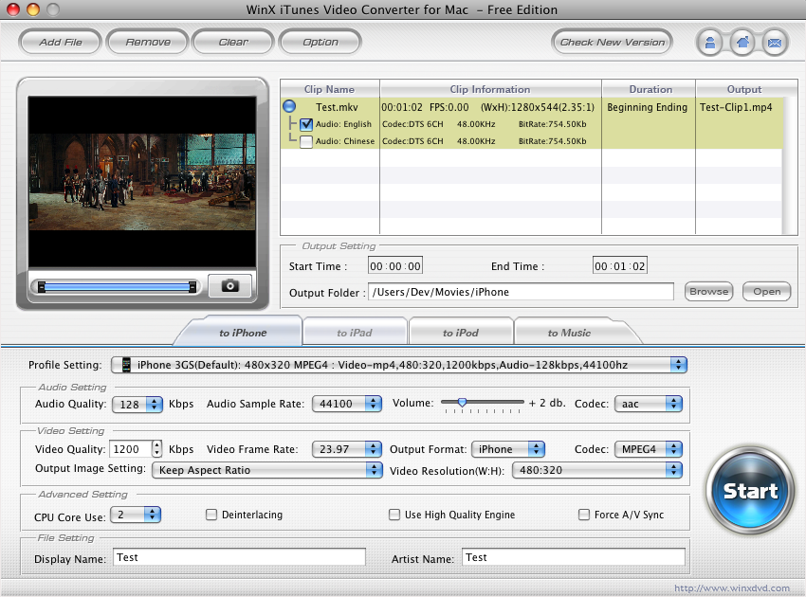Switch to the to iPad tab
The height and width of the screenshot is (597, 806).
[x=355, y=333]
